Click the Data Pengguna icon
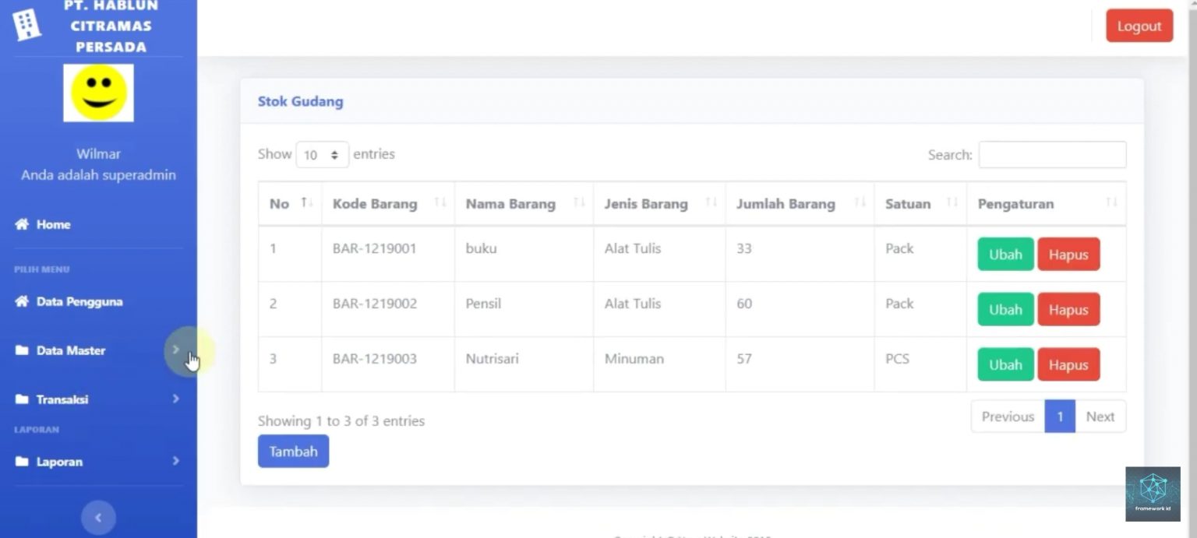Viewport: 1197px width, 538px height. click(x=22, y=301)
